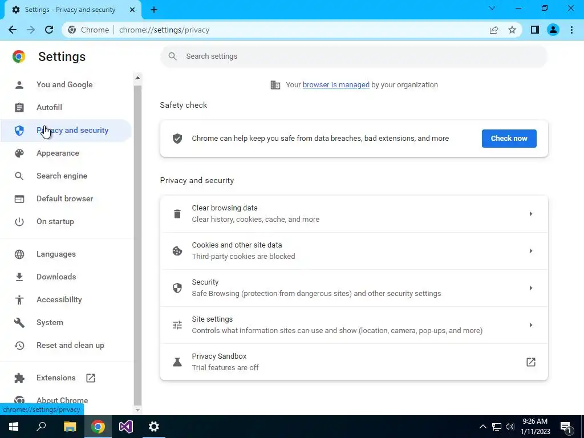The width and height of the screenshot is (584, 438).
Task: Open Autofill settings section
Action: pyautogui.click(x=66, y=107)
